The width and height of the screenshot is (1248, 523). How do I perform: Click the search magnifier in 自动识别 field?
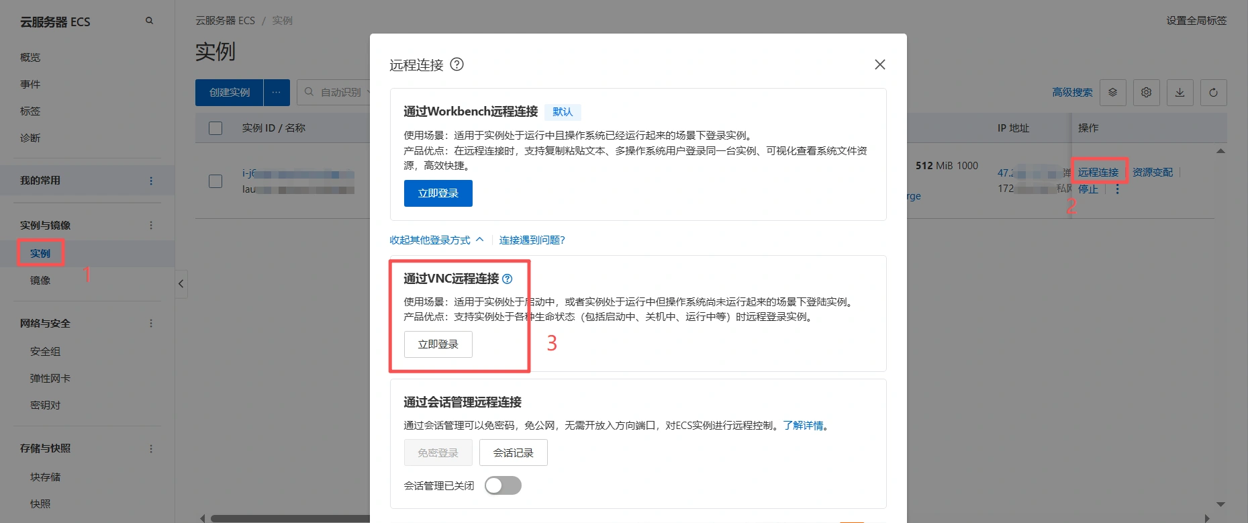pyautogui.click(x=309, y=92)
